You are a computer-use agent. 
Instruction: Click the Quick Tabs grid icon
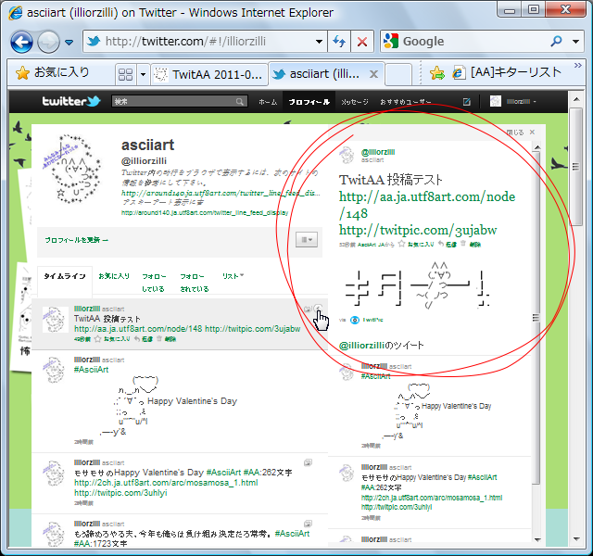point(126,74)
